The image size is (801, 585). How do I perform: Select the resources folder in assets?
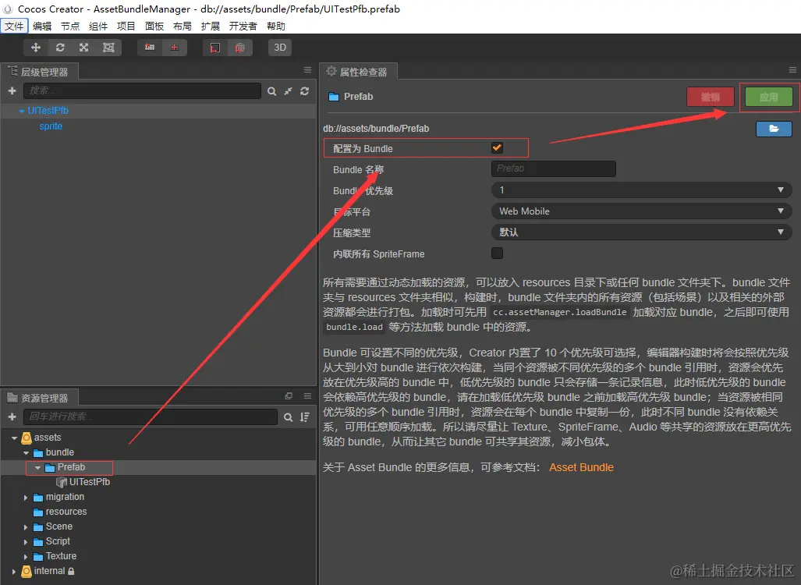(x=66, y=512)
